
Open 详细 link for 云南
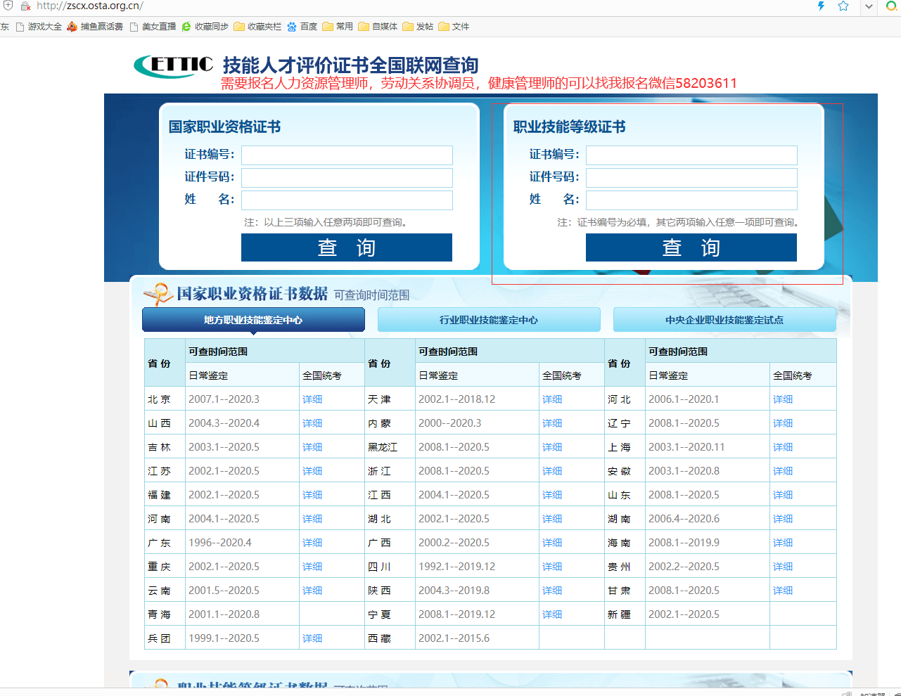[x=312, y=591]
